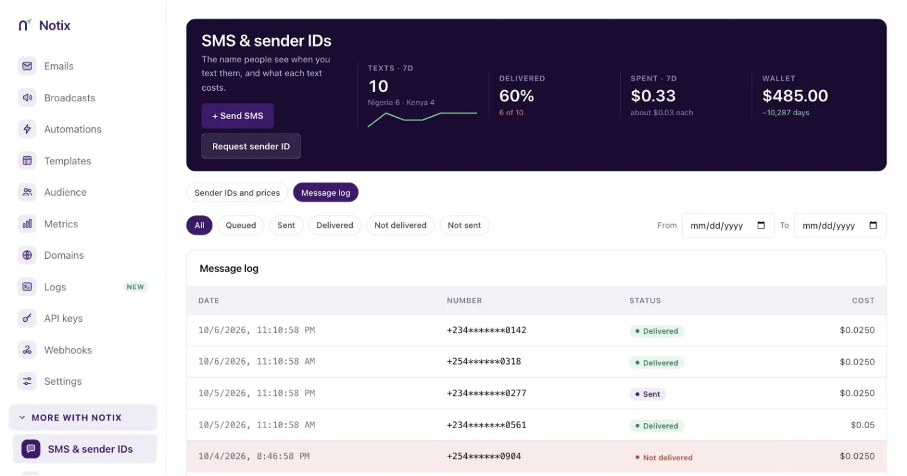
Task: Click the Status column header
Action: tap(645, 300)
